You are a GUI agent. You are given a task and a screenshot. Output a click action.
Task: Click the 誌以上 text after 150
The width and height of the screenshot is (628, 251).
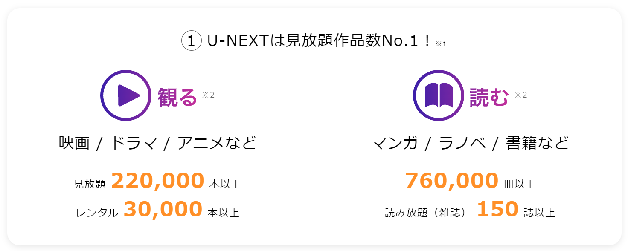540,213
